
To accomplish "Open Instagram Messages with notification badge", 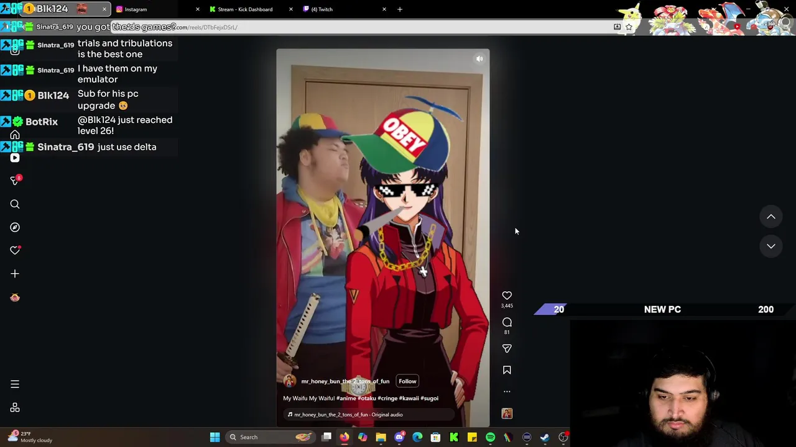I will point(15,181).
